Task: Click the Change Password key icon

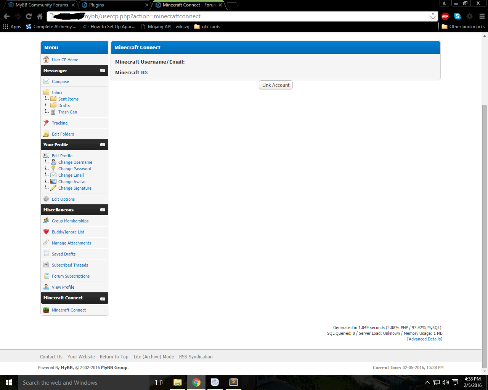Action: coord(53,168)
